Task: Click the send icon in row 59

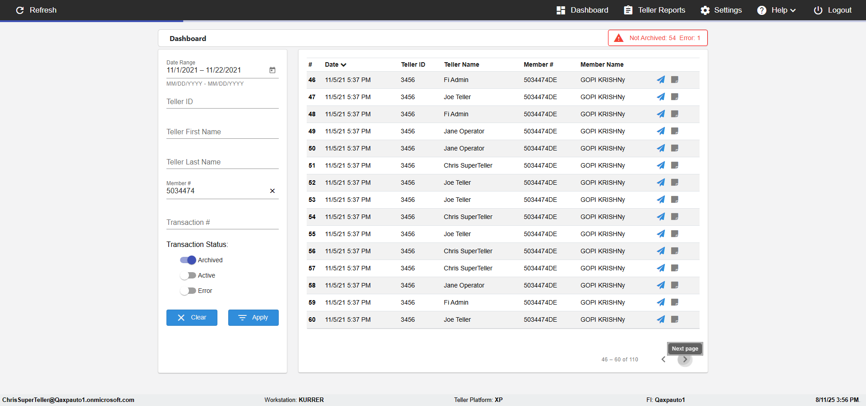Action: click(x=661, y=302)
